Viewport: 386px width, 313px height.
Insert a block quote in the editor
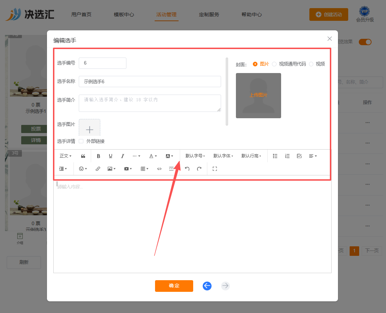83,156
